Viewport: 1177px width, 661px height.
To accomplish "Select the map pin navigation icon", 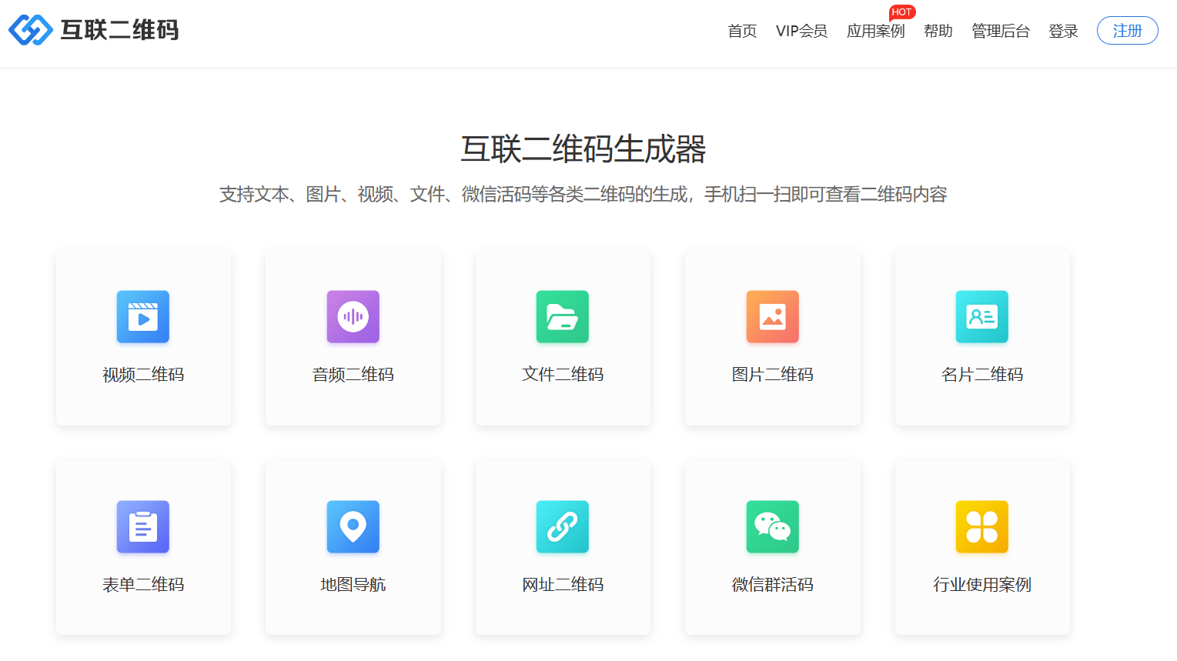I will click(353, 527).
